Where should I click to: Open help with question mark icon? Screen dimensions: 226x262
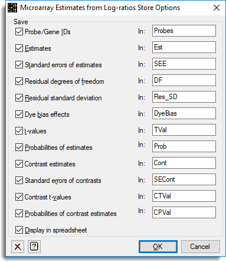coord(34,247)
